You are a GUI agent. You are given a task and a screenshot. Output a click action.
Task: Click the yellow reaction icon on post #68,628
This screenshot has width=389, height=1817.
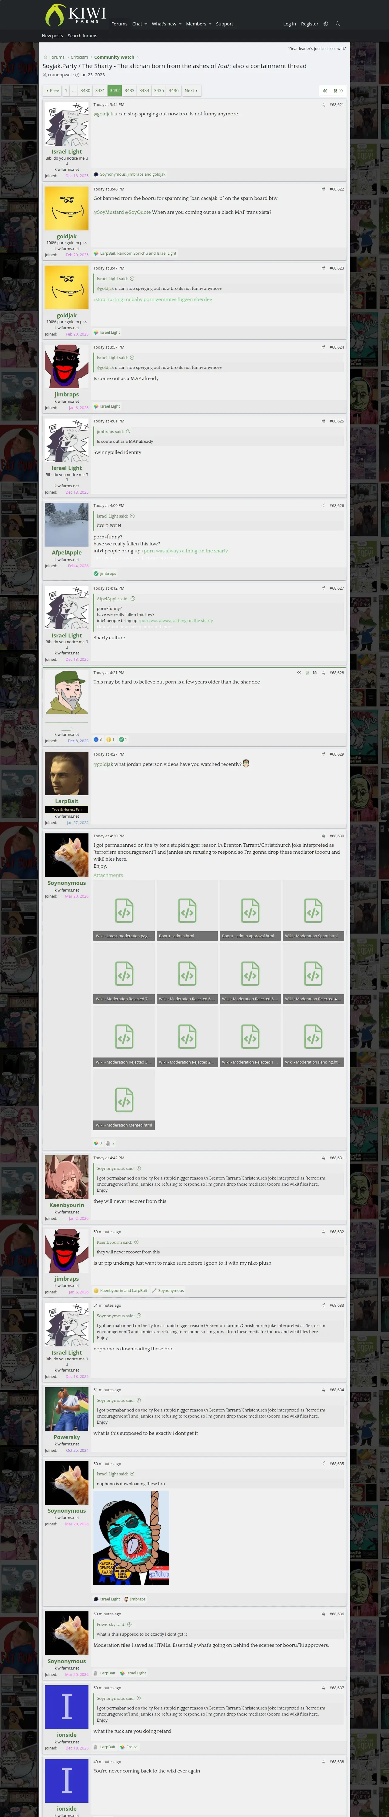pos(109,739)
